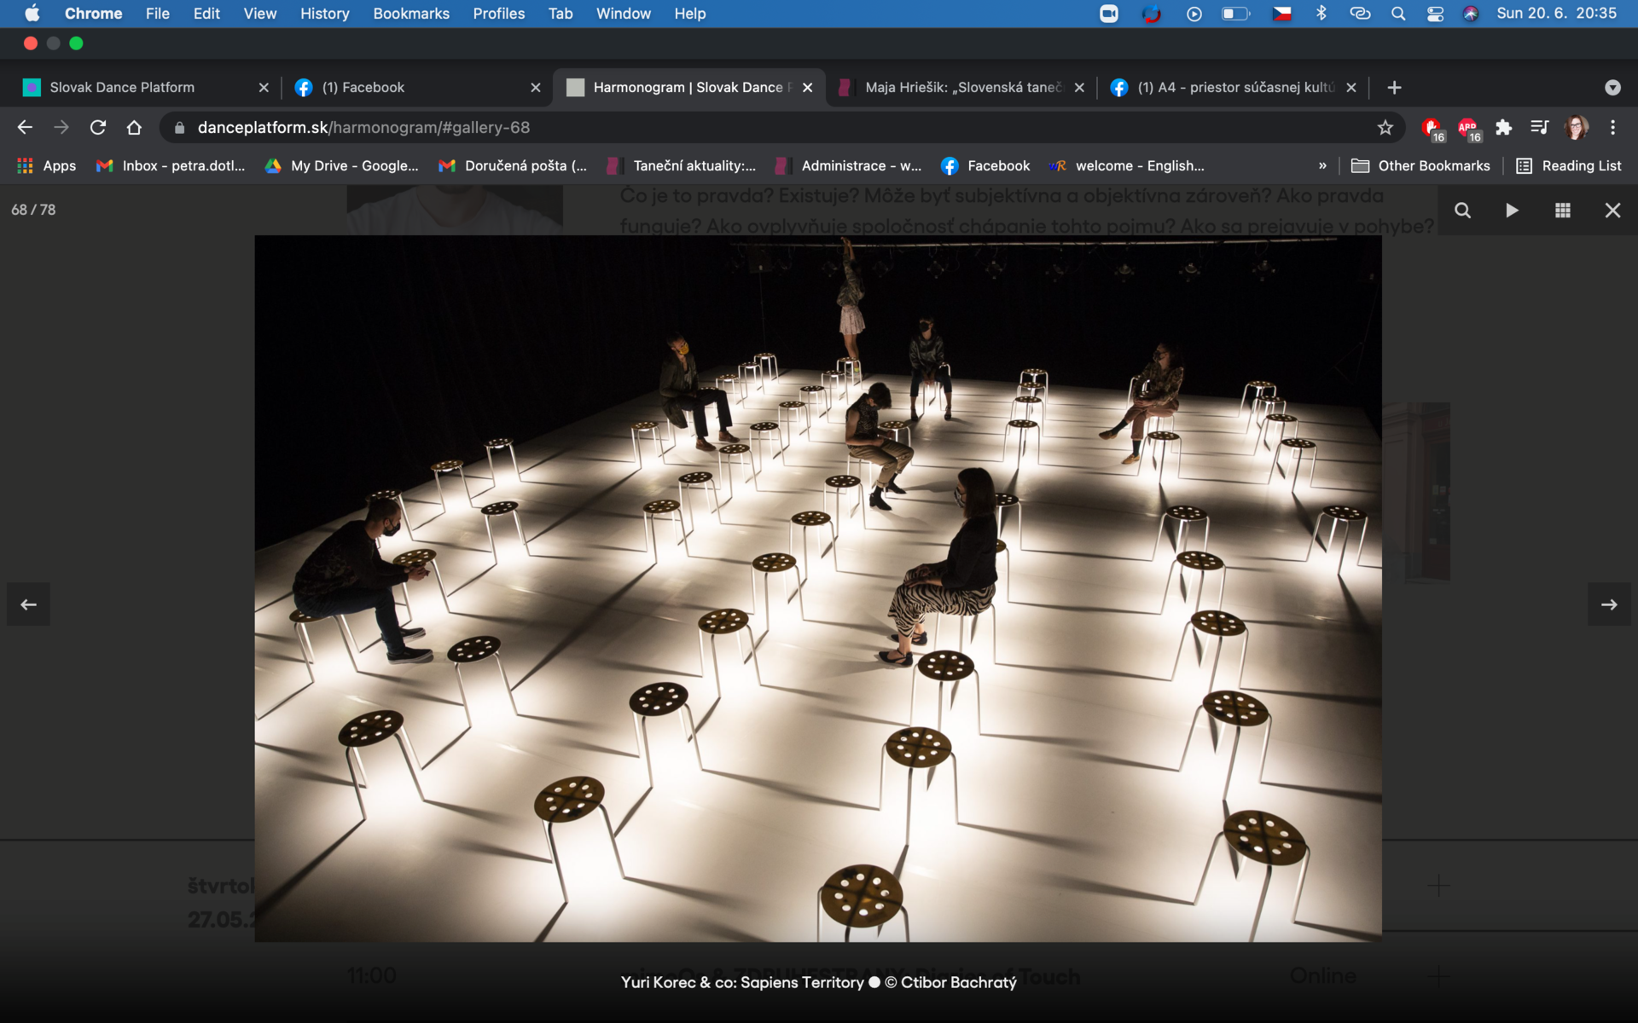Open the Chrome profile avatar
This screenshot has height=1023, width=1638.
pos(1576,127)
